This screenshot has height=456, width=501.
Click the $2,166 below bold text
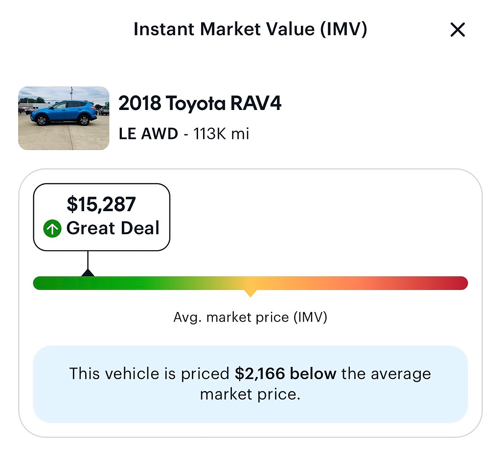pos(285,374)
